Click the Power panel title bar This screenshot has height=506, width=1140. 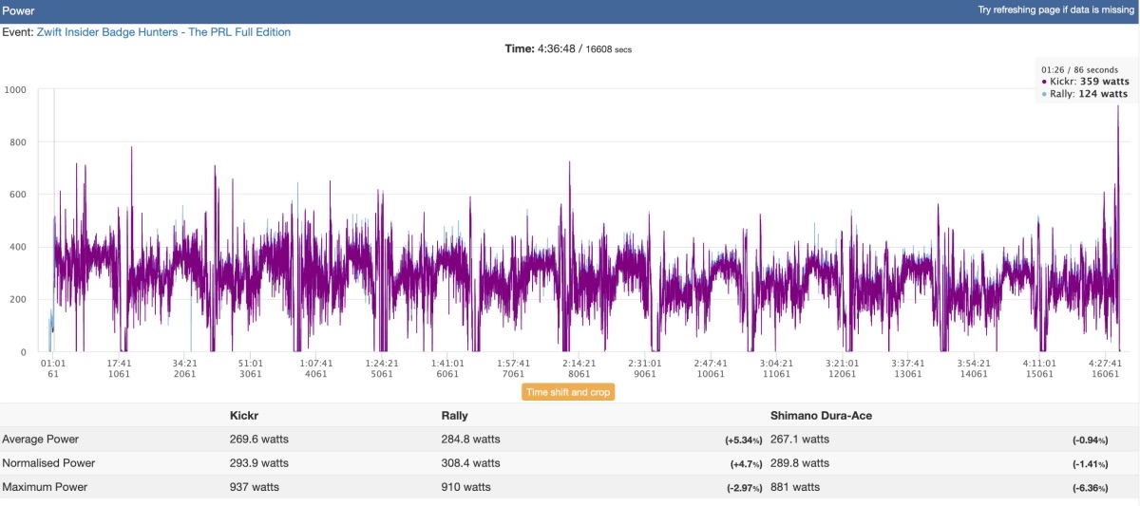coord(570,9)
